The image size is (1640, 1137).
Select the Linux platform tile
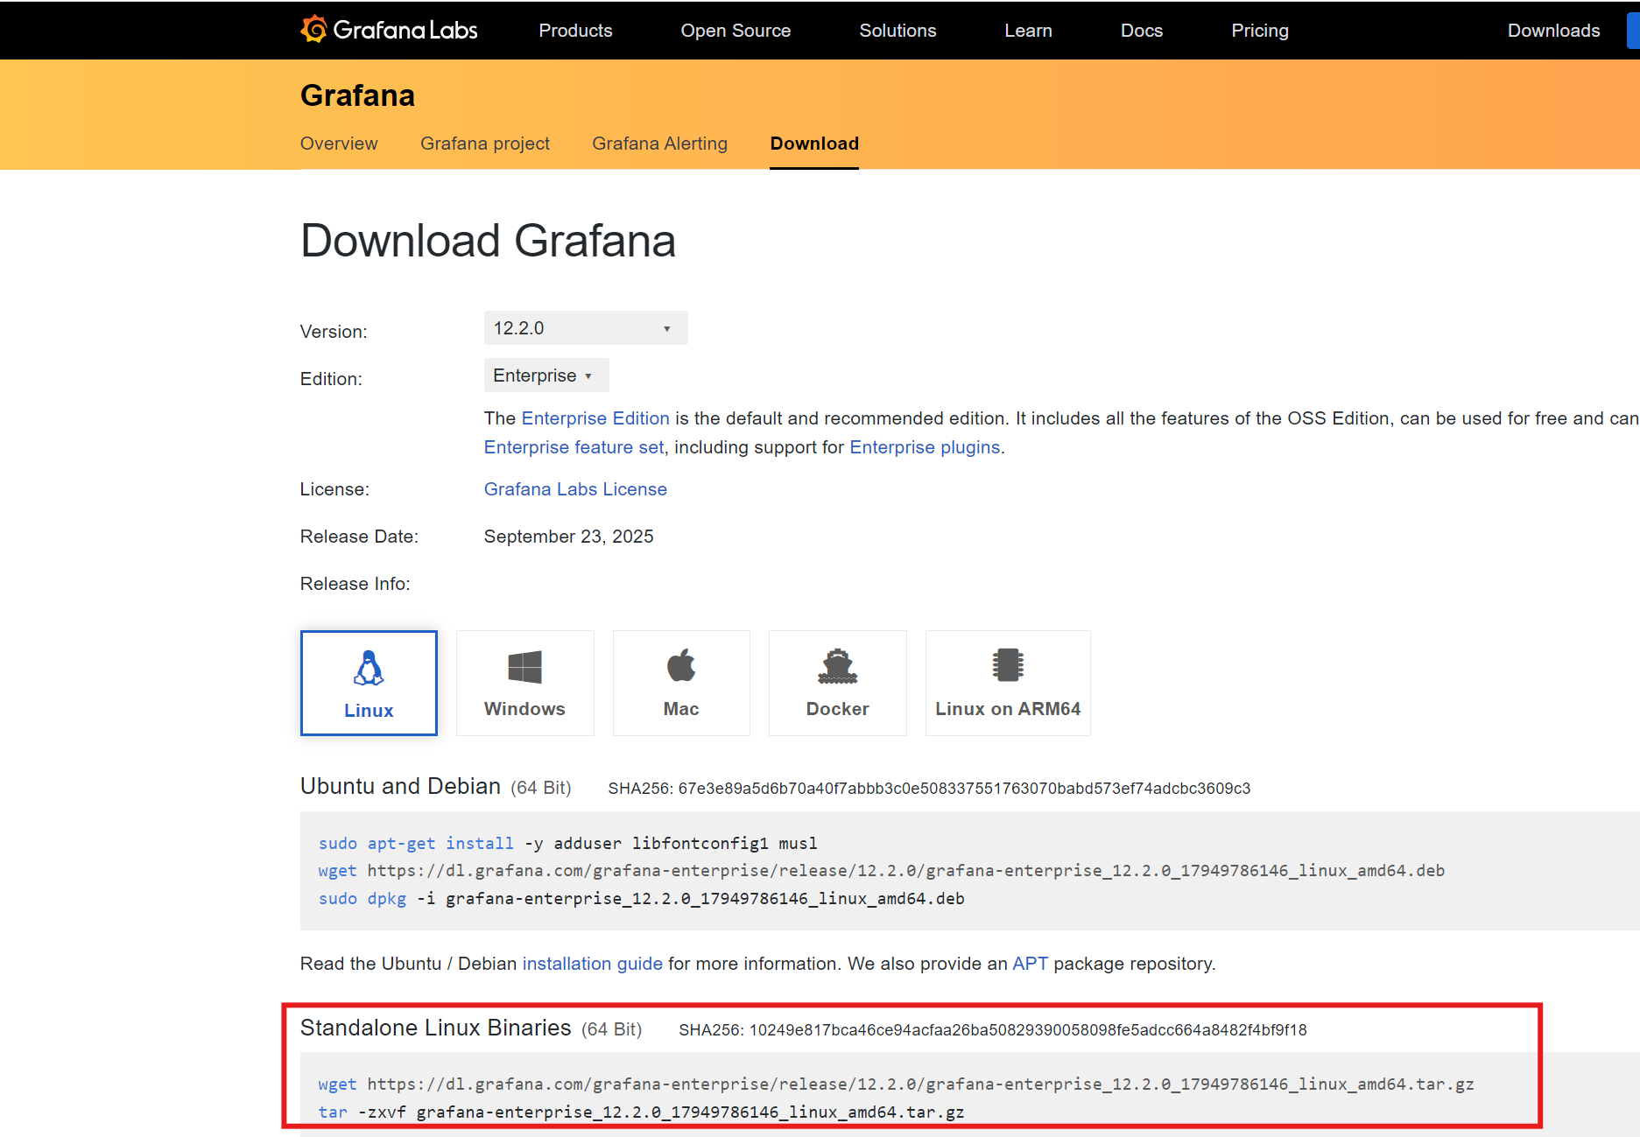(369, 683)
